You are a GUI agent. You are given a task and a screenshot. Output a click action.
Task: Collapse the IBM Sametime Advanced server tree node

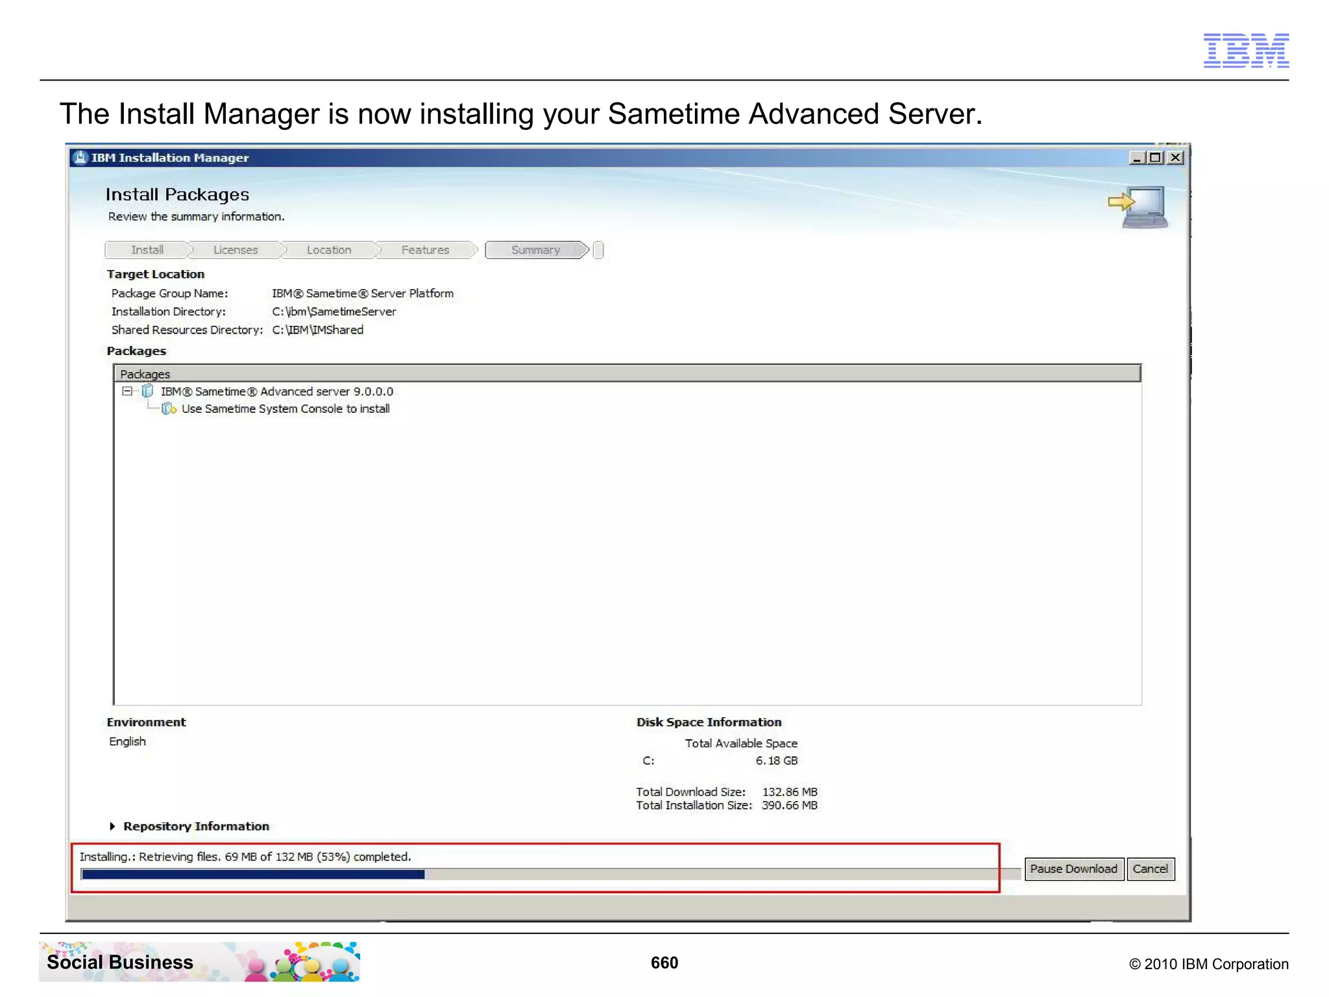click(127, 391)
